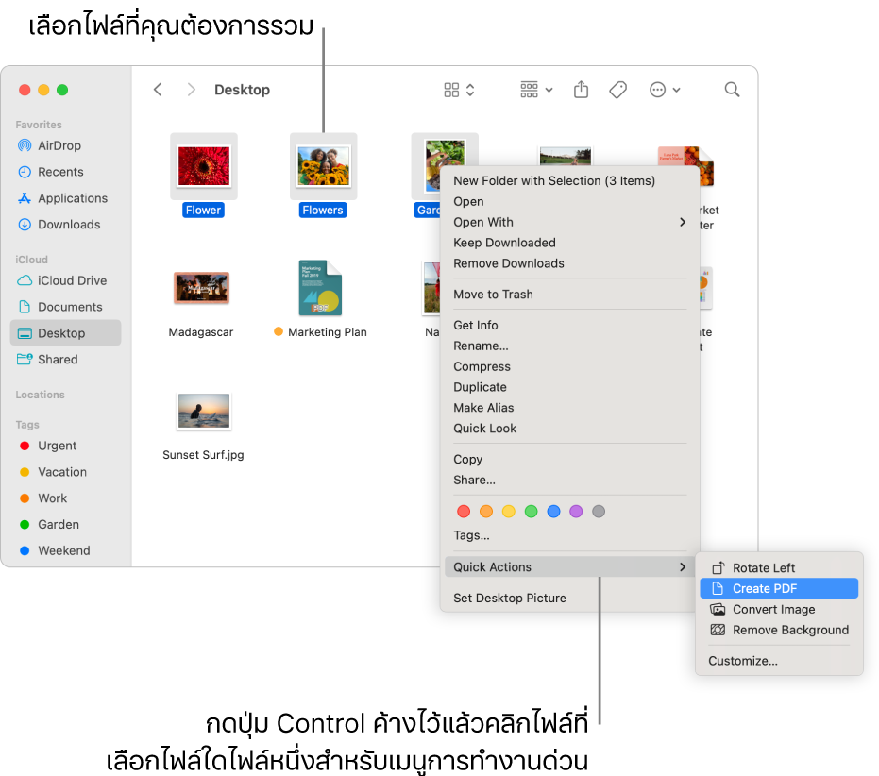Image resolution: width=879 pixels, height=776 pixels.
Task: Select the Flower image thumbnail
Action: click(x=204, y=166)
